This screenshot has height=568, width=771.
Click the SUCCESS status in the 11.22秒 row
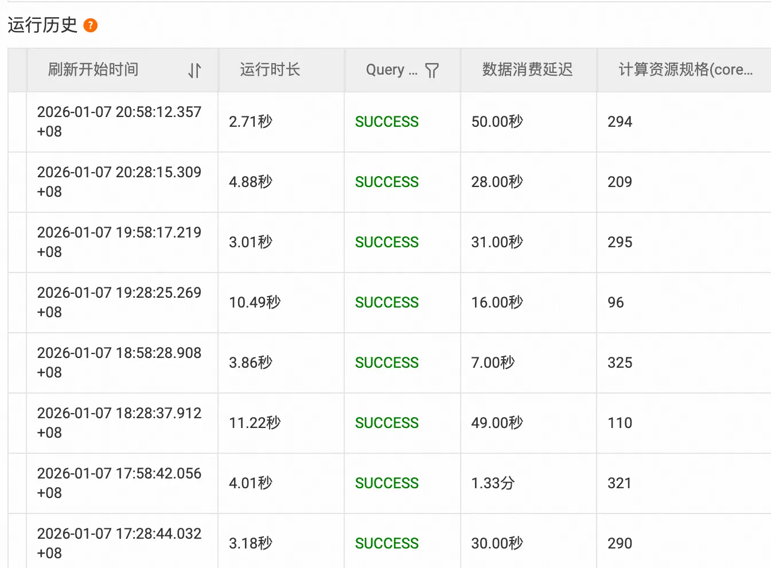pos(387,423)
